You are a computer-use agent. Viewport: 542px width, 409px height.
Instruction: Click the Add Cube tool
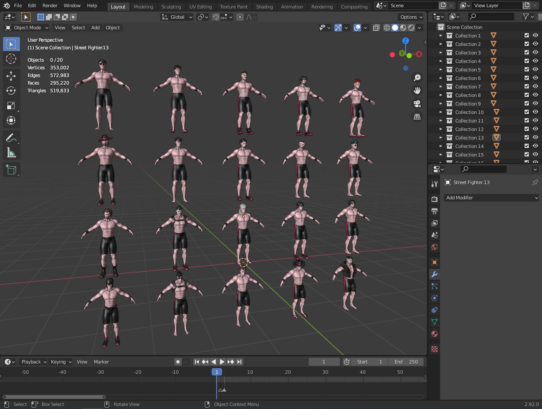pos(11,170)
